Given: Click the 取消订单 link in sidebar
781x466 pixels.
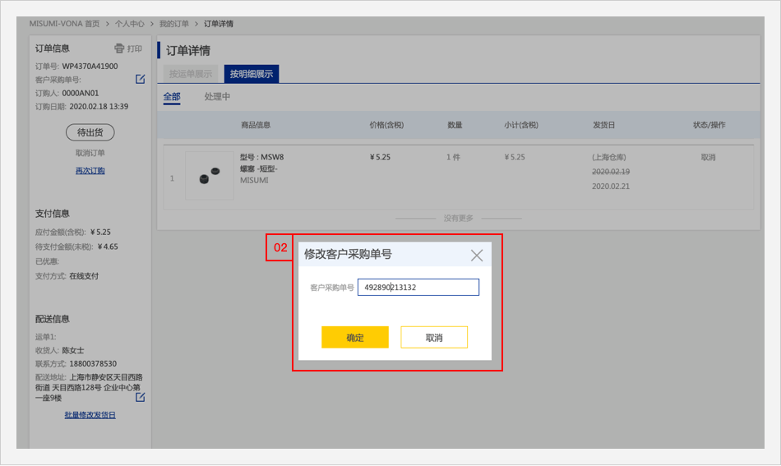Looking at the screenshot, I should click(90, 153).
